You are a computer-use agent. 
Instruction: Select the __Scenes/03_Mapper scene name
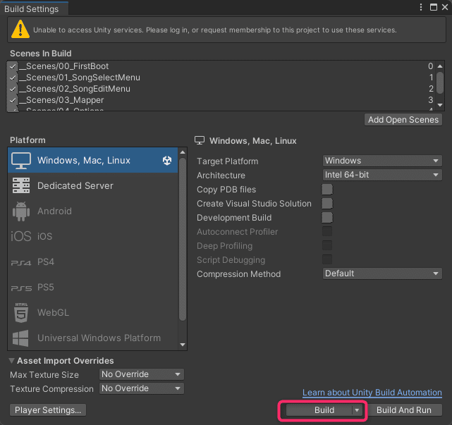pos(61,100)
